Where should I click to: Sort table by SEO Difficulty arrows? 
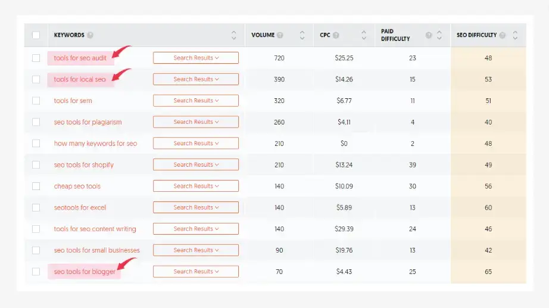(515, 35)
